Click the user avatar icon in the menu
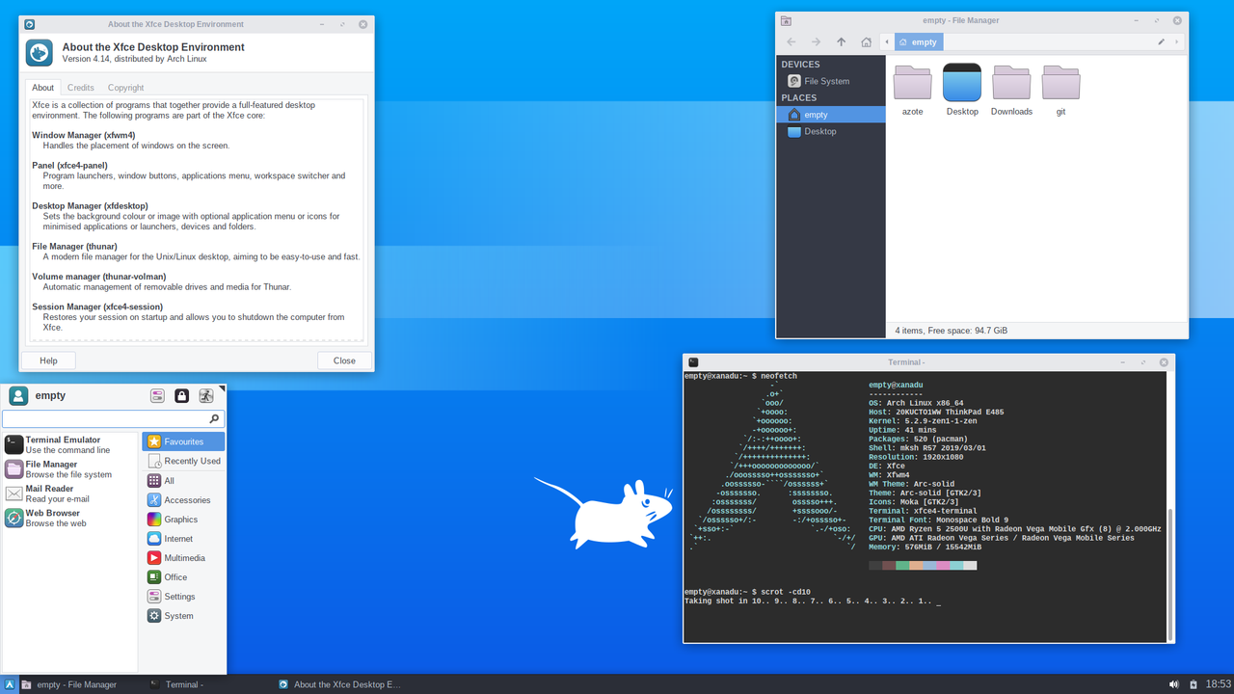This screenshot has height=694, width=1234. [18, 395]
